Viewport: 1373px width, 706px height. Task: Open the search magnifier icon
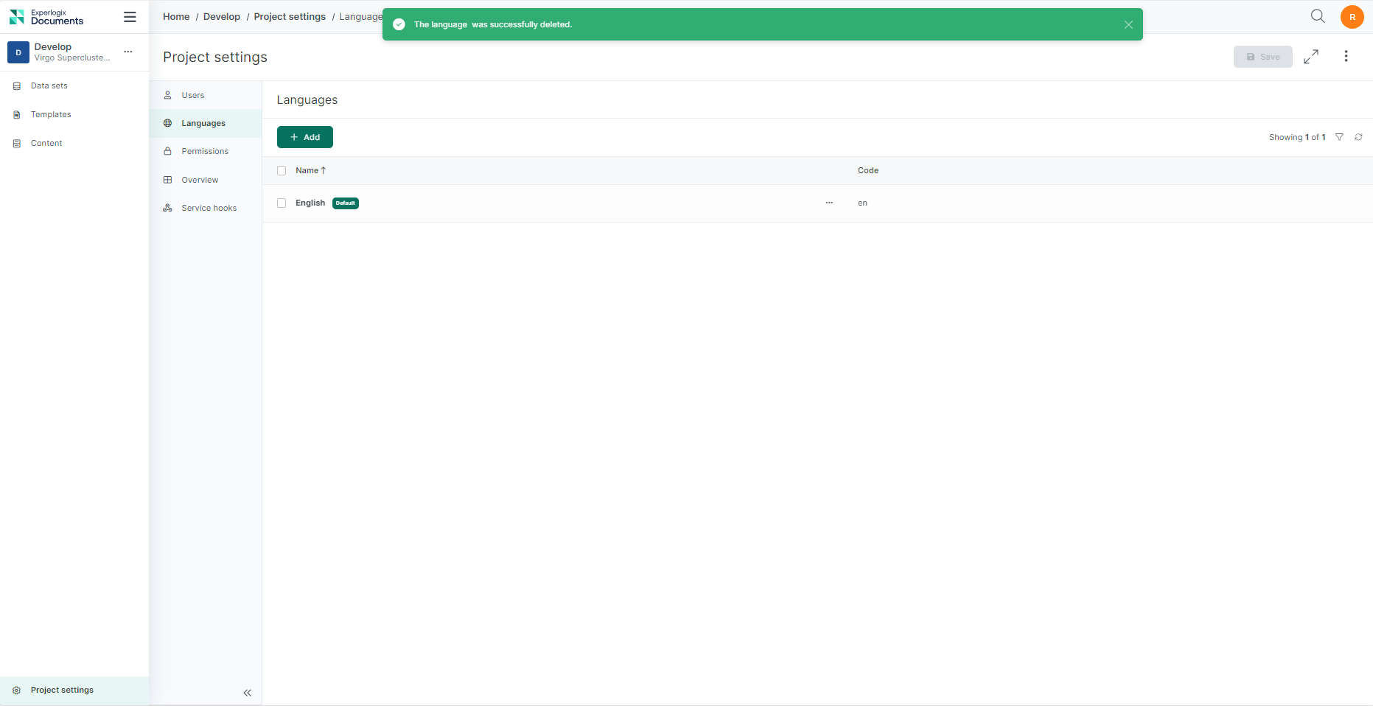pyautogui.click(x=1318, y=16)
